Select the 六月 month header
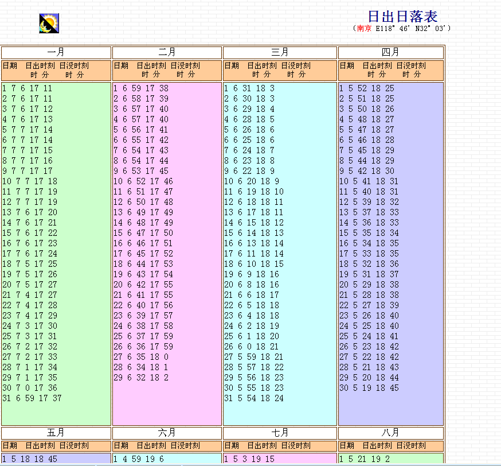Screen dimensions: 501x466 [167, 433]
